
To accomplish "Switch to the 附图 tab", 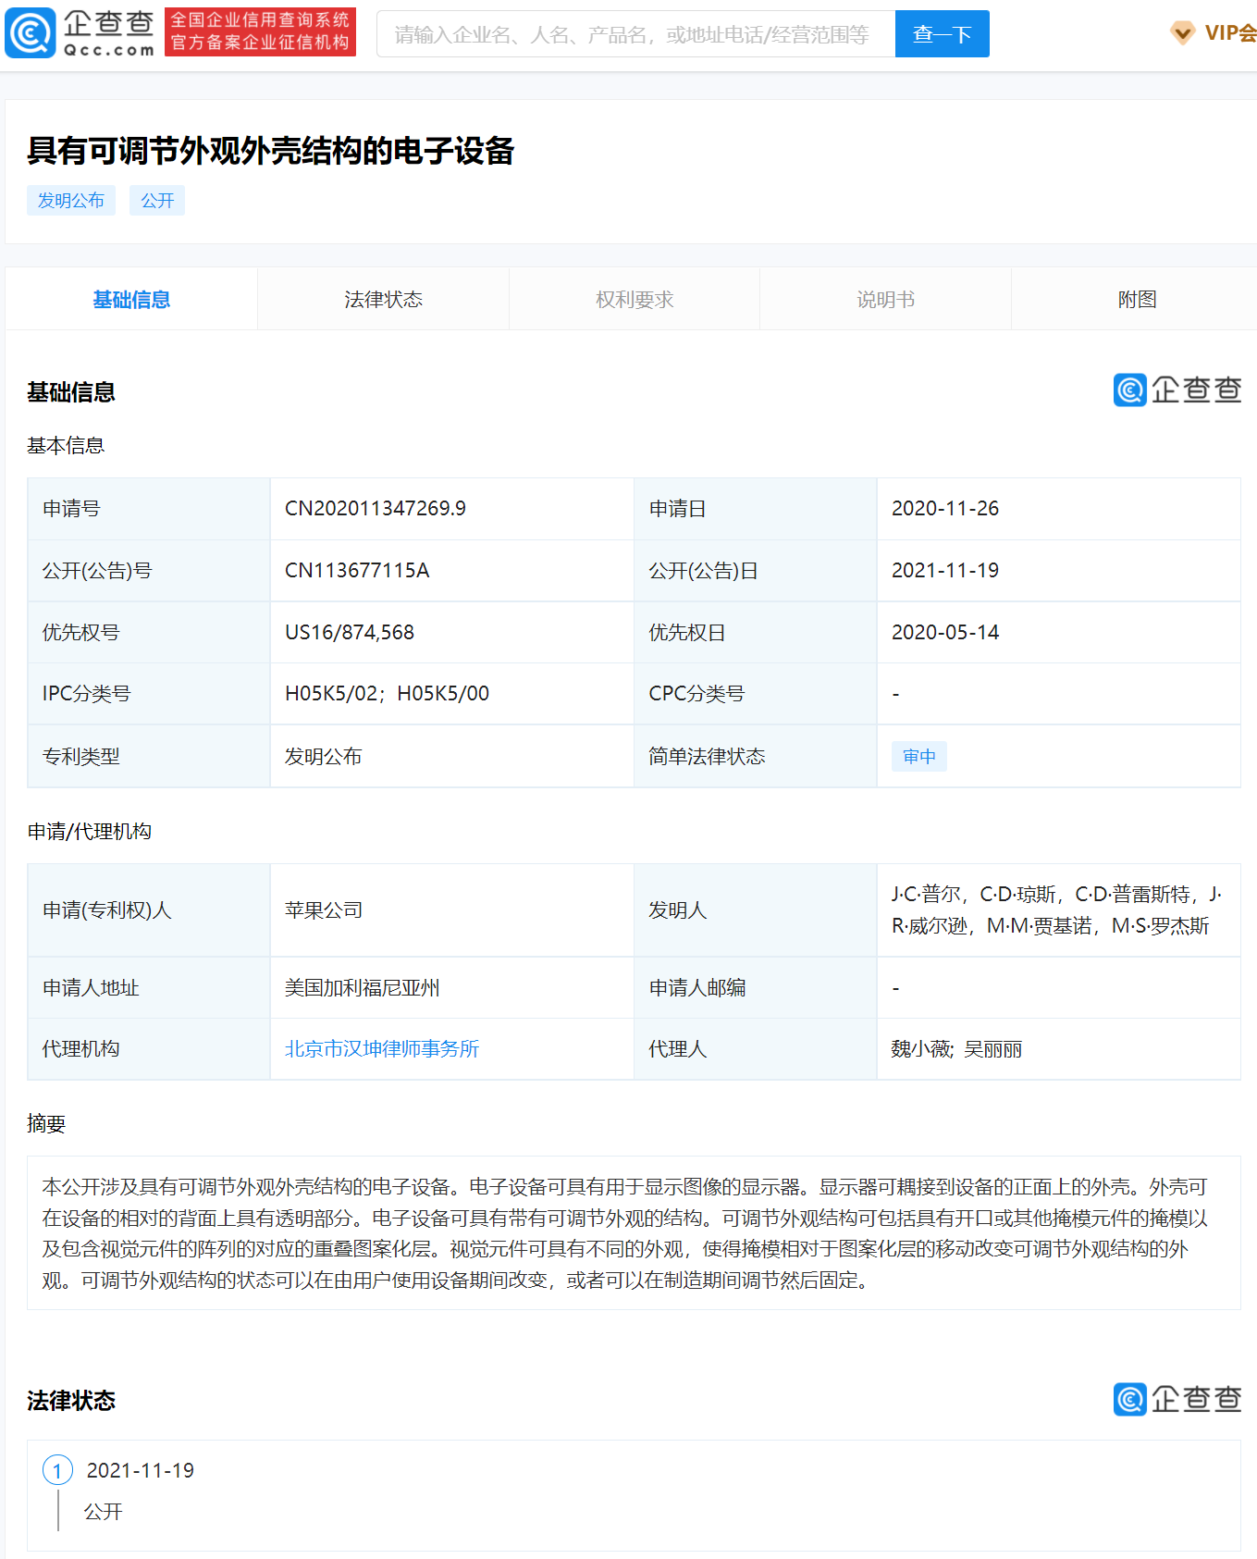I will 1137,300.
